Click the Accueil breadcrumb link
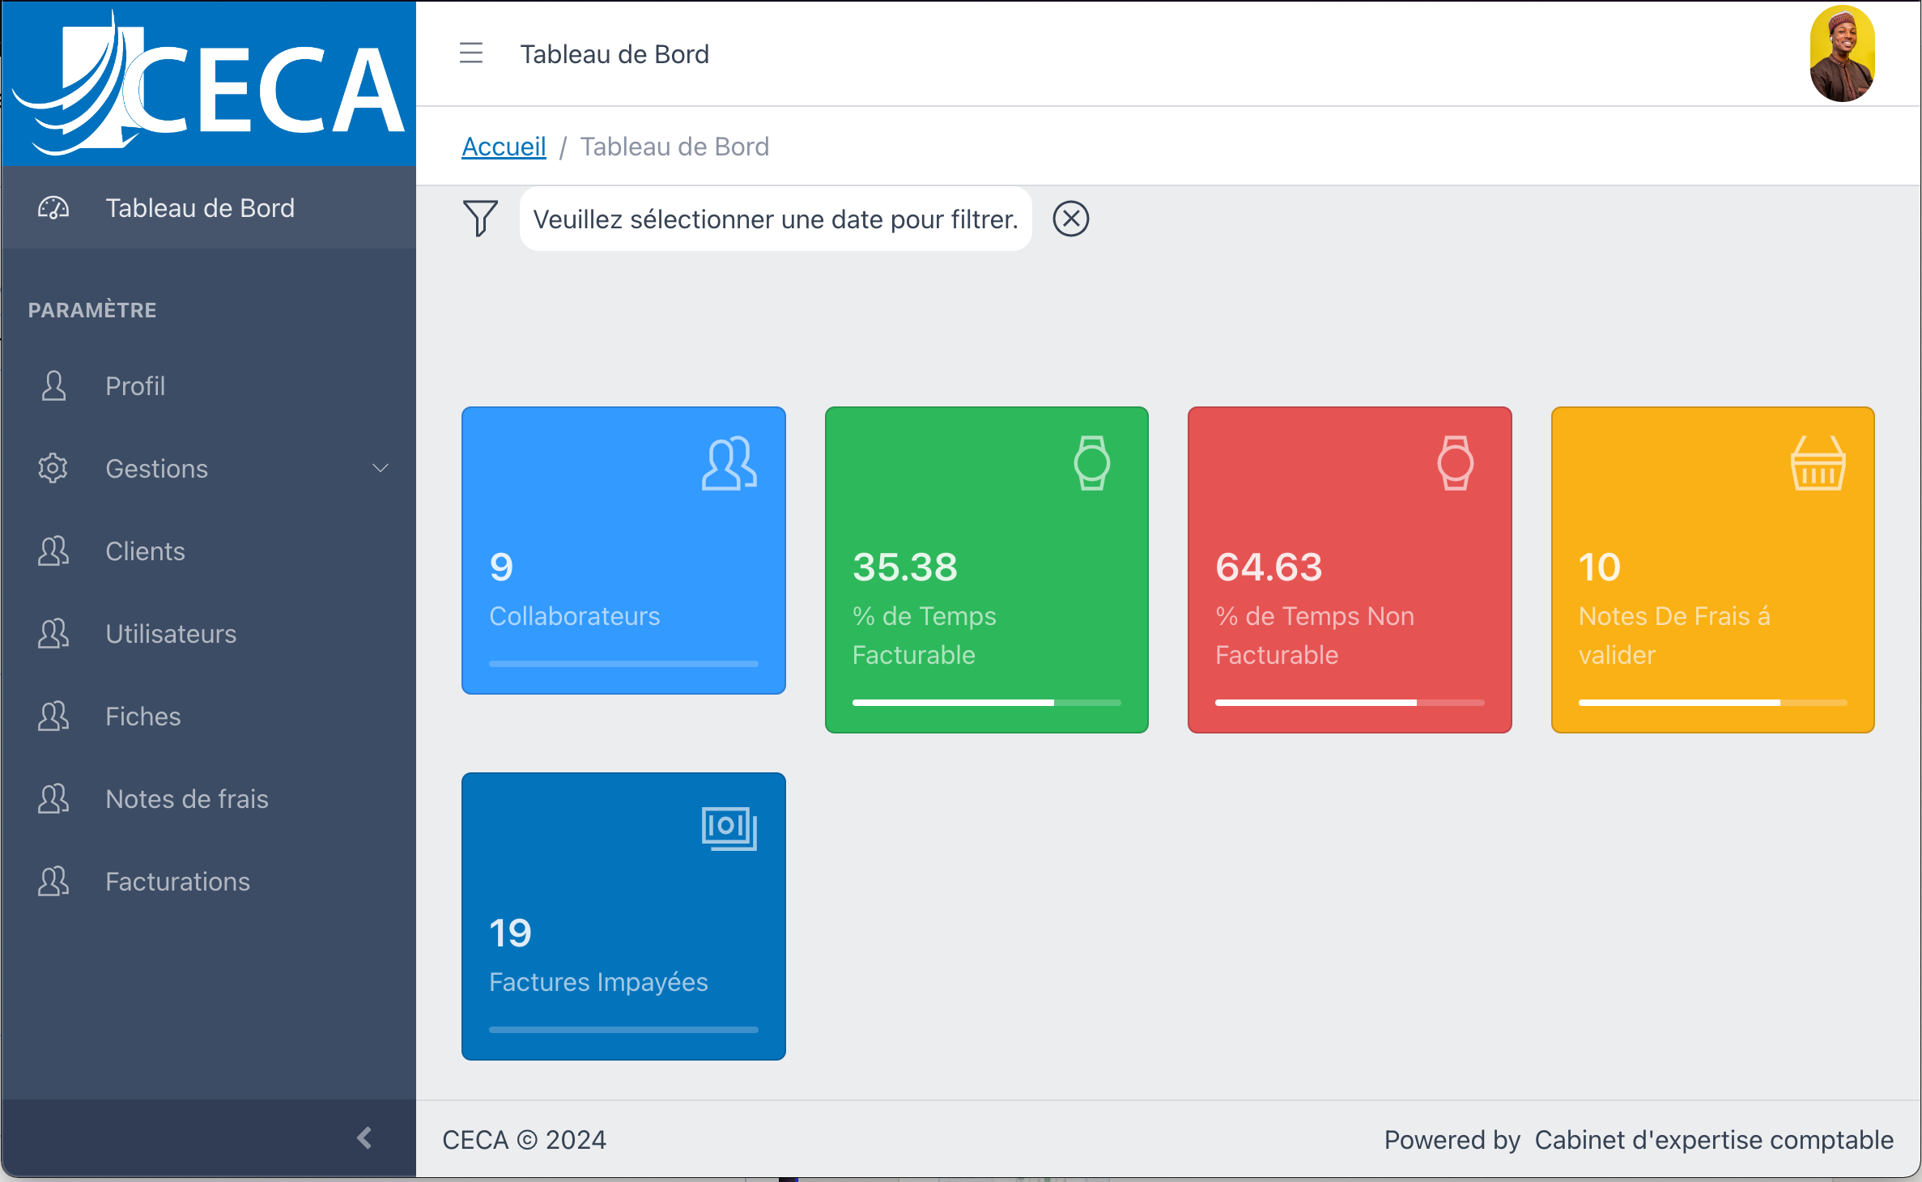1922x1182 pixels. point(504,147)
